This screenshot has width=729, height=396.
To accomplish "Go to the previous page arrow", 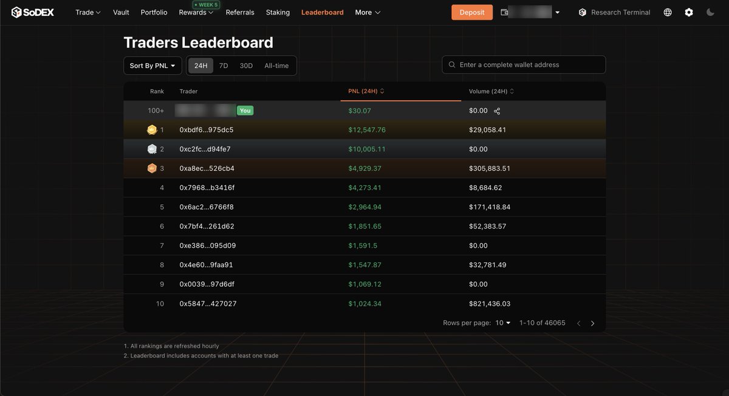I will click(x=578, y=324).
